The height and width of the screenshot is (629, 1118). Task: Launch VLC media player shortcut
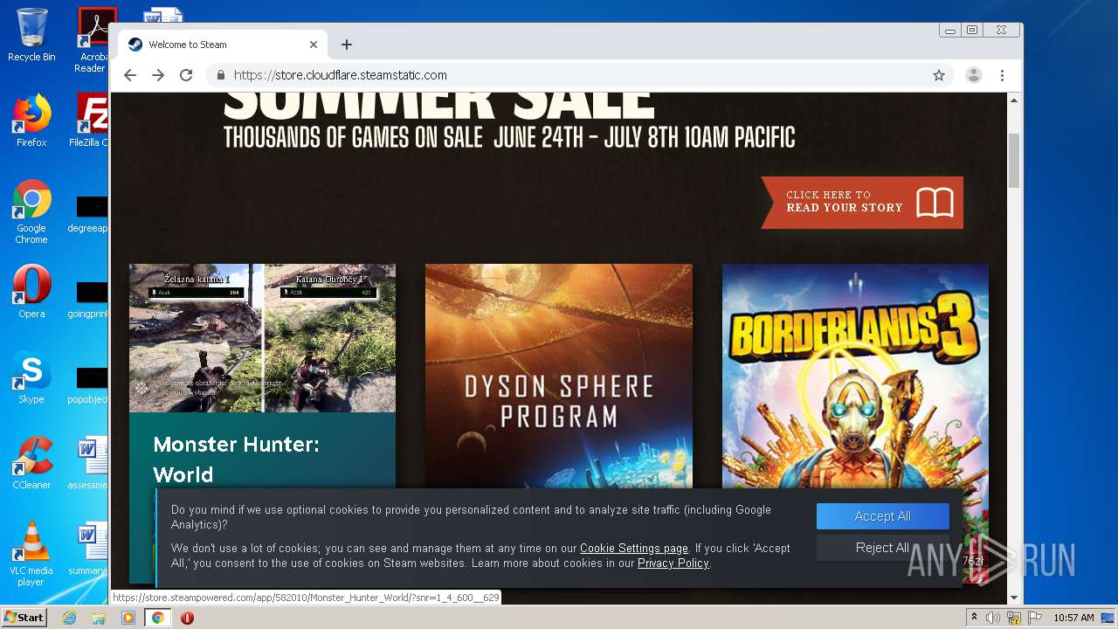(31, 554)
